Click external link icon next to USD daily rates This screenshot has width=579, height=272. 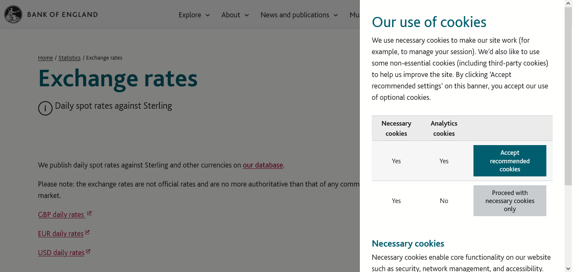click(88, 252)
